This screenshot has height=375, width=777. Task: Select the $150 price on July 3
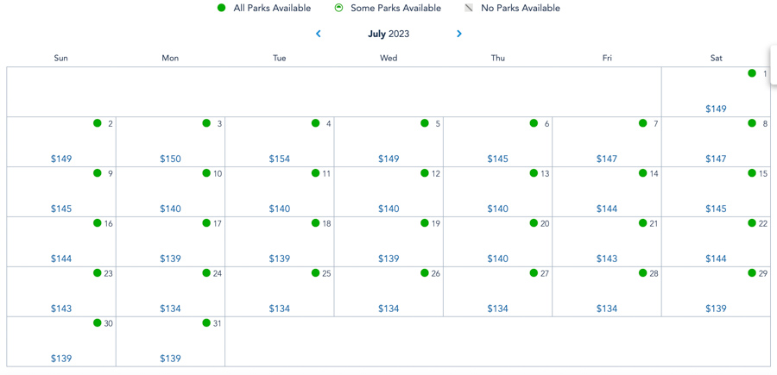170,159
